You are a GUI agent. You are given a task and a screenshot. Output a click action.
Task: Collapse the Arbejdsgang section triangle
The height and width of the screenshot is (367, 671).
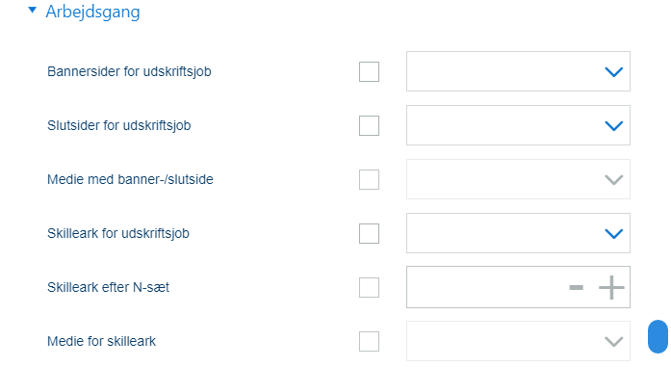click(32, 10)
